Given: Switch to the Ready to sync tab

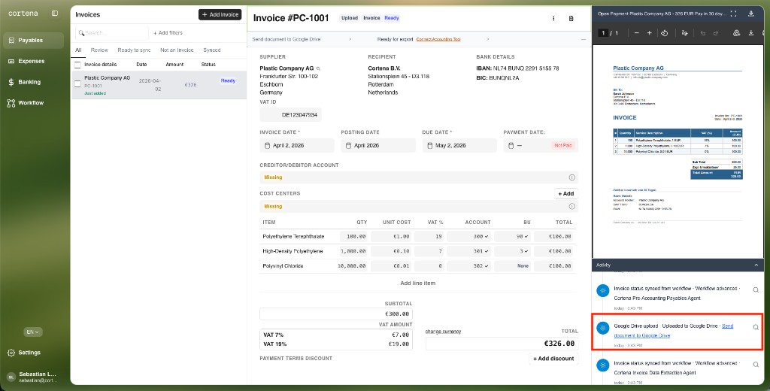Looking at the screenshot, I should [x=134, y=50].
